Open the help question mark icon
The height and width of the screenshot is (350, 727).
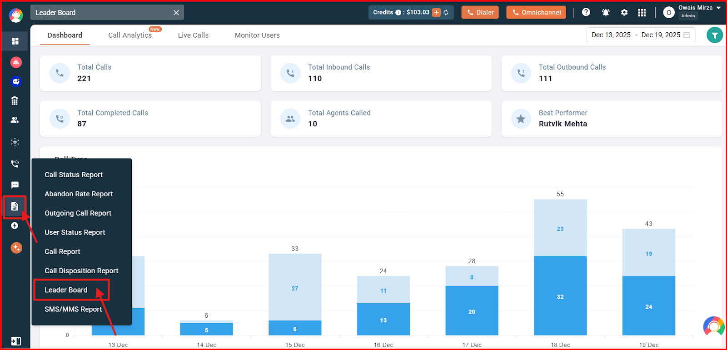[586, 12]
